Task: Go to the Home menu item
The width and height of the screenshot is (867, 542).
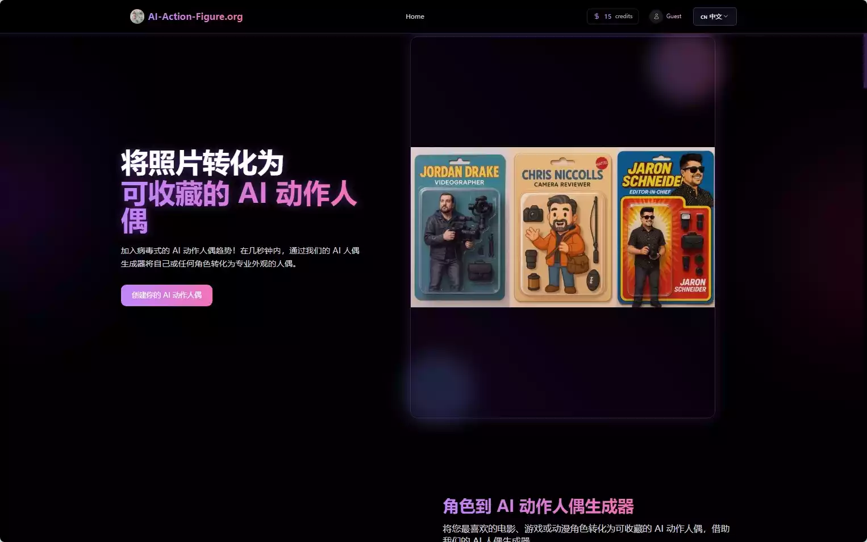Action: tap(415, 16)
